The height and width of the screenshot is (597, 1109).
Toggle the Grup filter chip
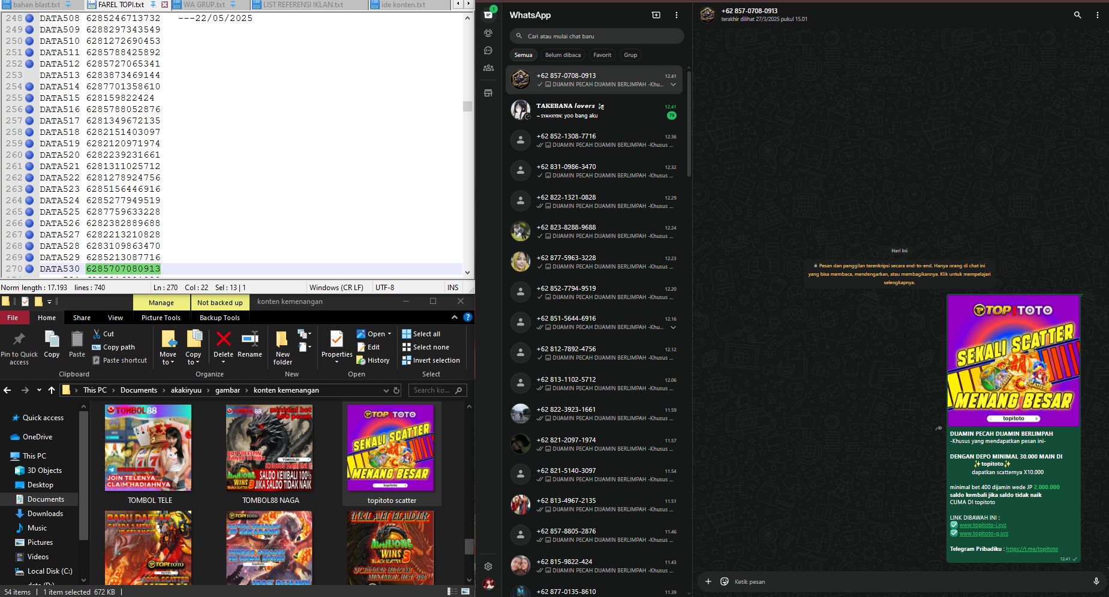[x=630, y=55]
